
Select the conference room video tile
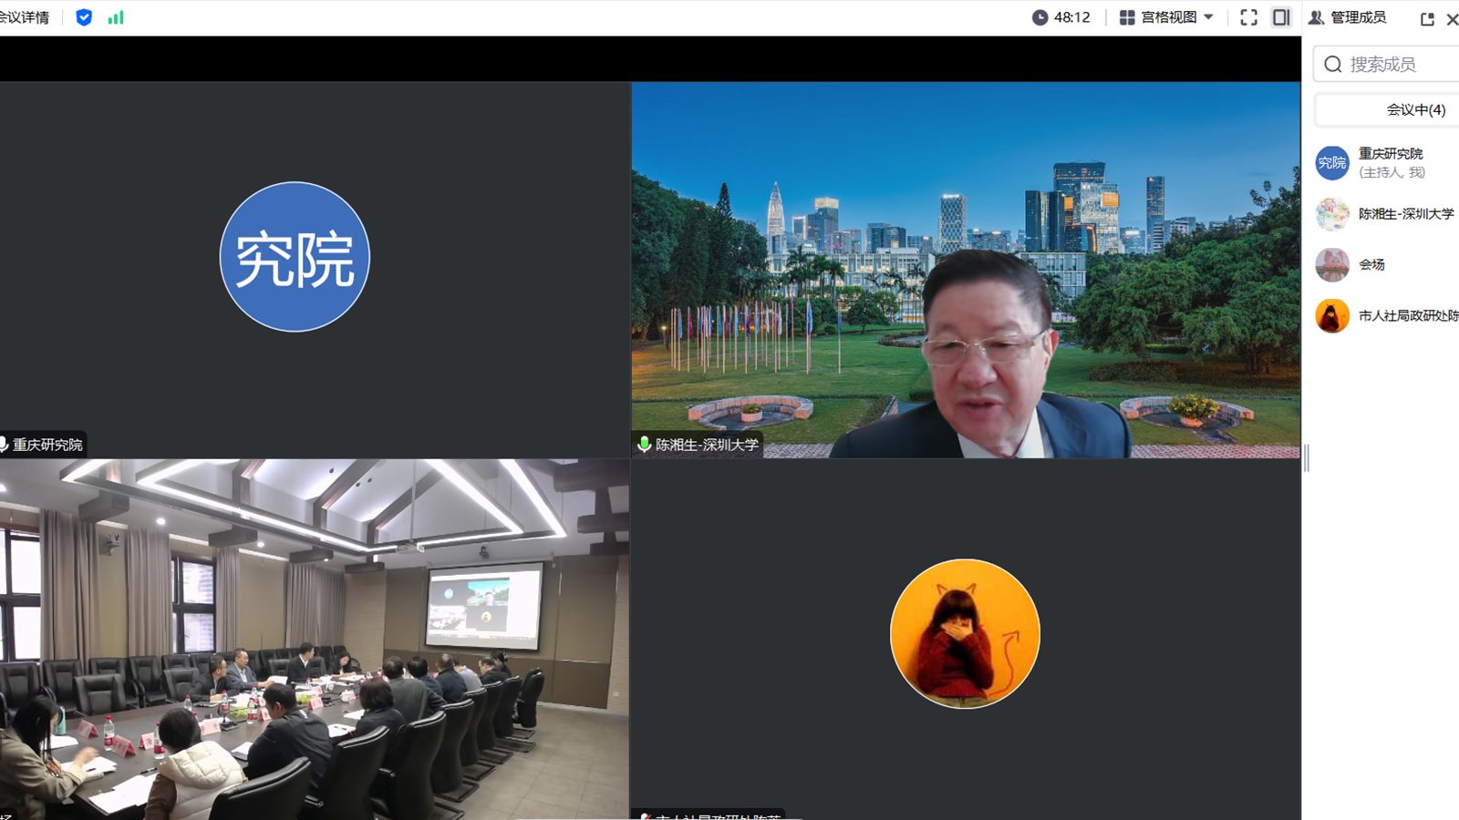(x=315, y=638)
